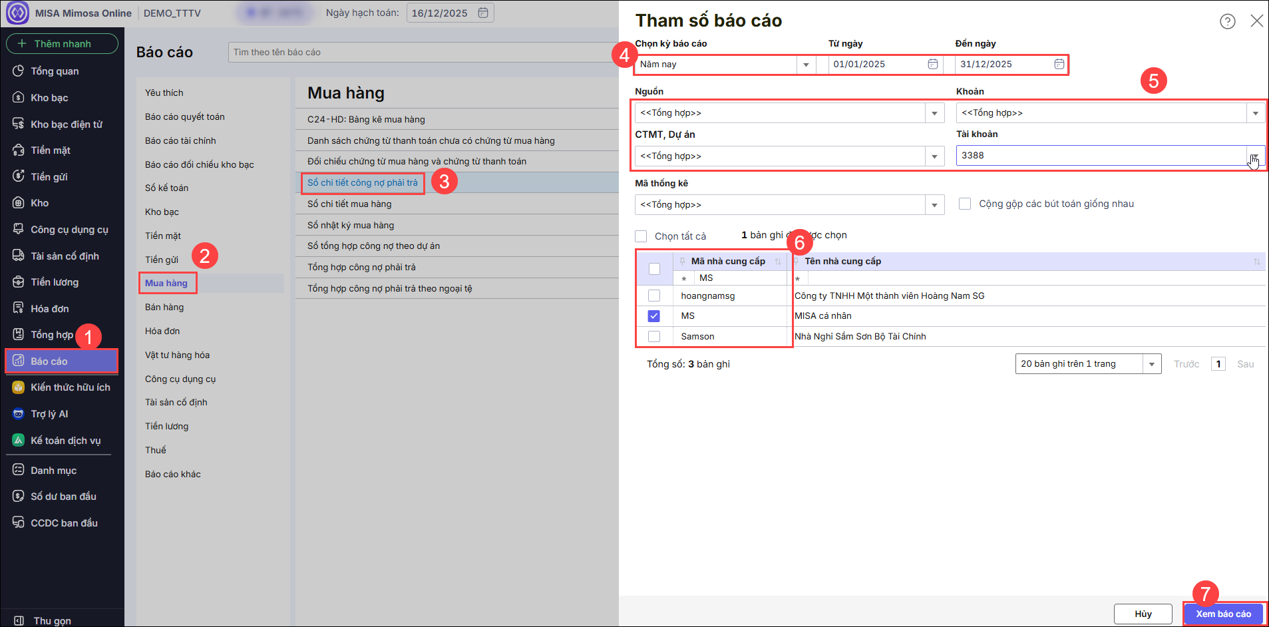Click the Tiền lương sidebar icon
This screenshot has height=627, width=1269.
coord(19,282)
